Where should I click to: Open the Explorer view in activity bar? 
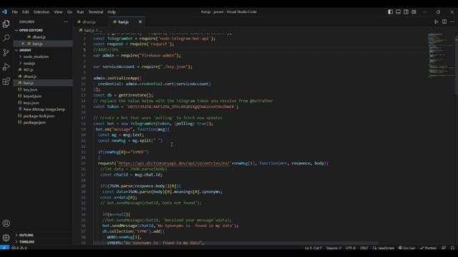6,24
